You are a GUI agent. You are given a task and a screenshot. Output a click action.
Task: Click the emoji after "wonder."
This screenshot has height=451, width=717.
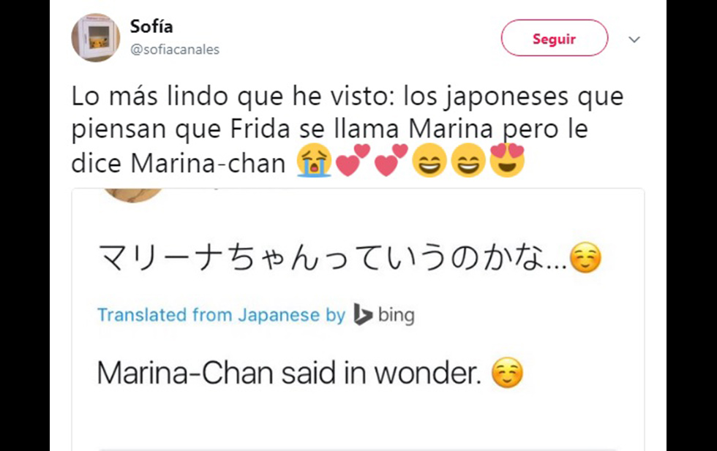click(507, 374)
